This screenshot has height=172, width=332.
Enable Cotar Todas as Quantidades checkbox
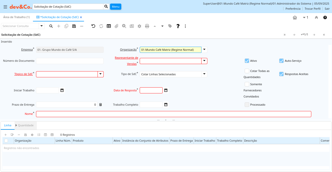(x=247, y=71)
